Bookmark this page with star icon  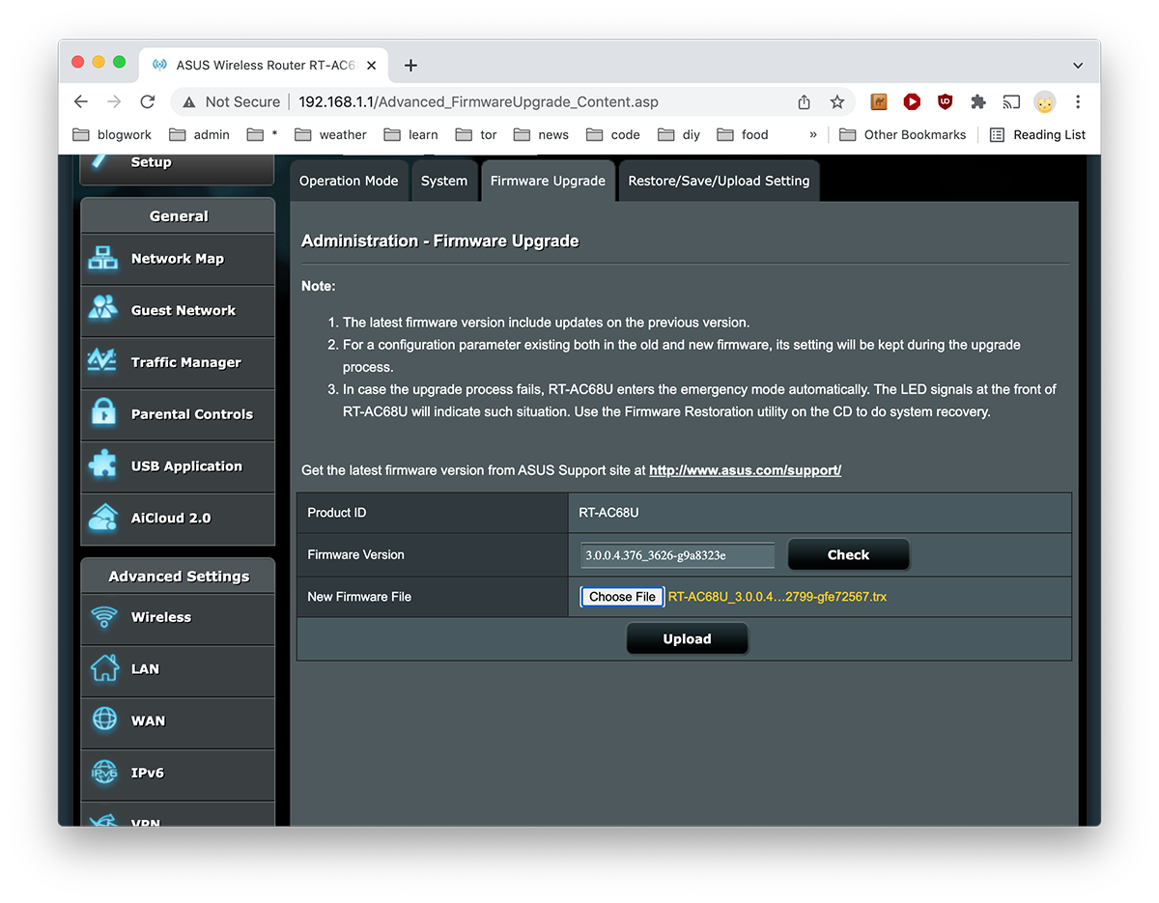pyautogui.click(x=837, y=101)
